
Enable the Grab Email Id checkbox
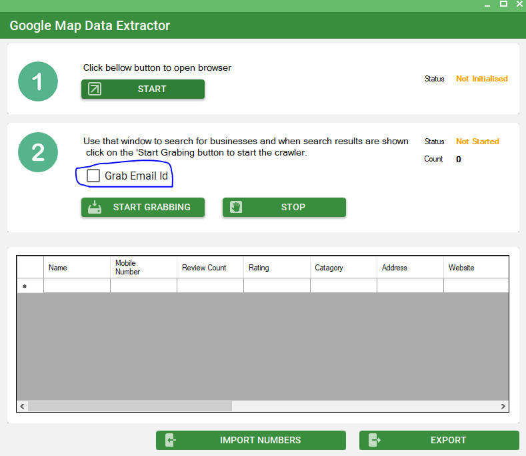coord(93,176)
